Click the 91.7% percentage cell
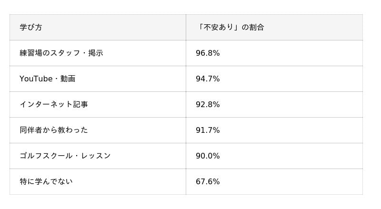Screen dimensions: 381x209 coord(208,130)
